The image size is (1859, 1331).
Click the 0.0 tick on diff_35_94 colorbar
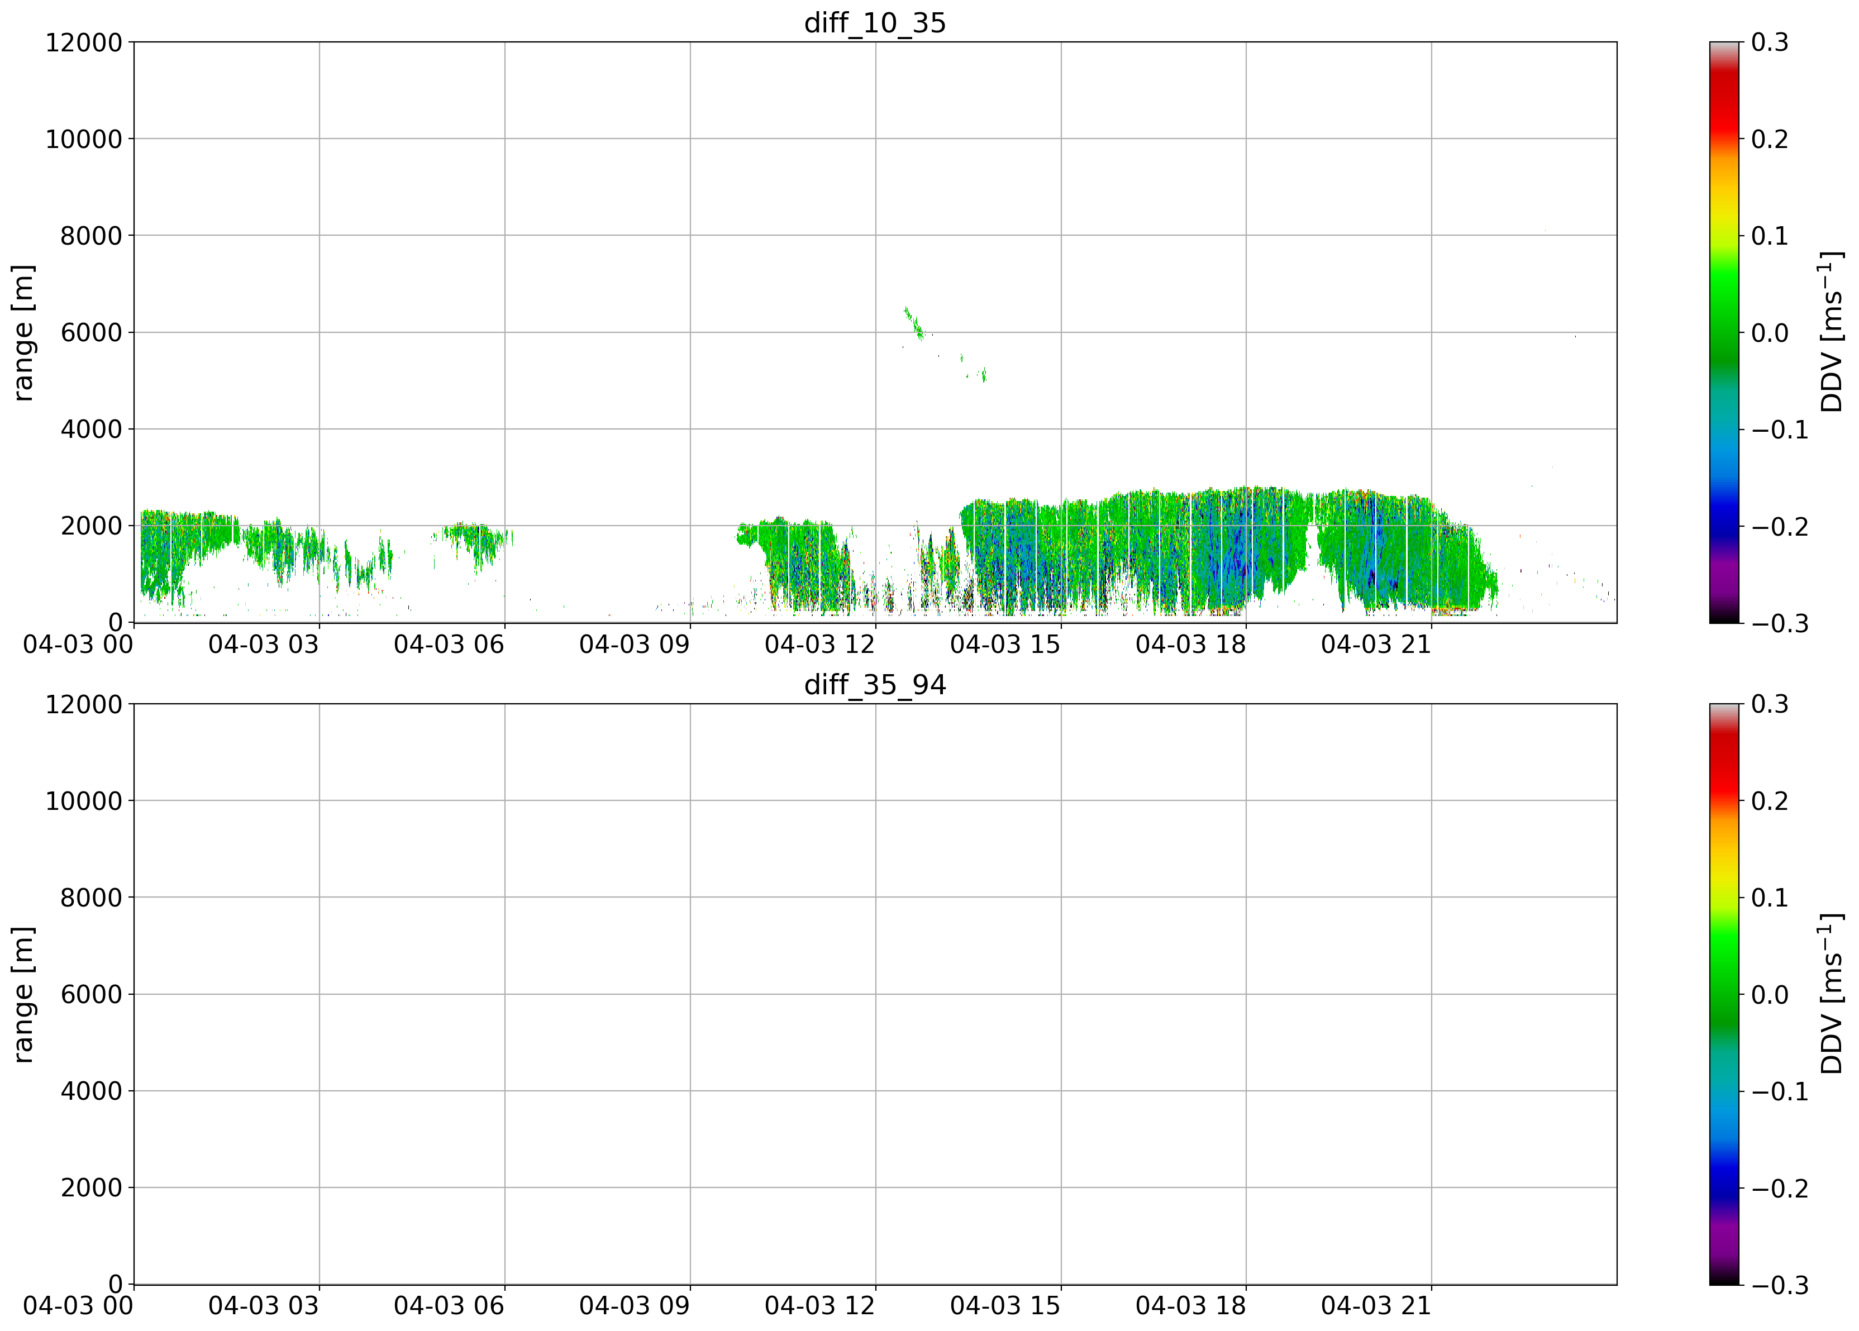pyautogui.click(x=1770, y=995)
